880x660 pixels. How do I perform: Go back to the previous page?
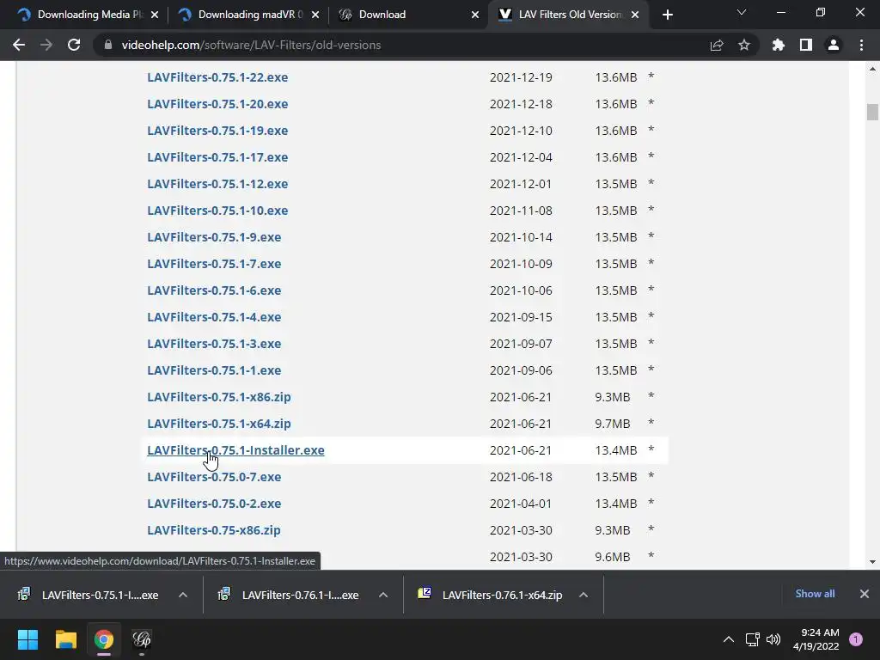coord(19,45)
